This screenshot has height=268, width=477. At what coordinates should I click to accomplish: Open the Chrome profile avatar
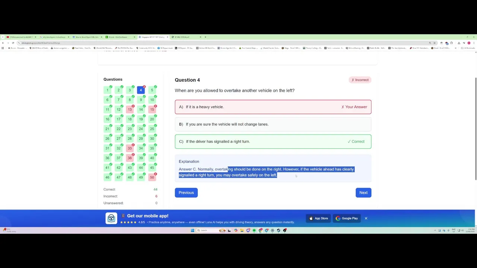pyautogui.click(x=469, y=43)
